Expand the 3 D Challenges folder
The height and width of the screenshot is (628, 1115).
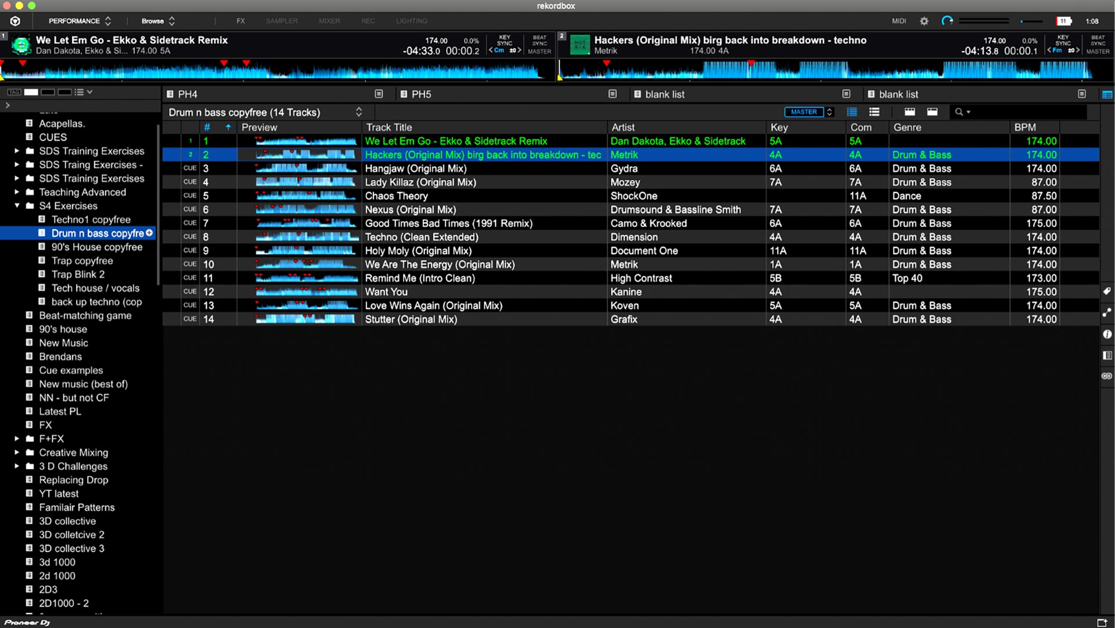tap(17, 466)
